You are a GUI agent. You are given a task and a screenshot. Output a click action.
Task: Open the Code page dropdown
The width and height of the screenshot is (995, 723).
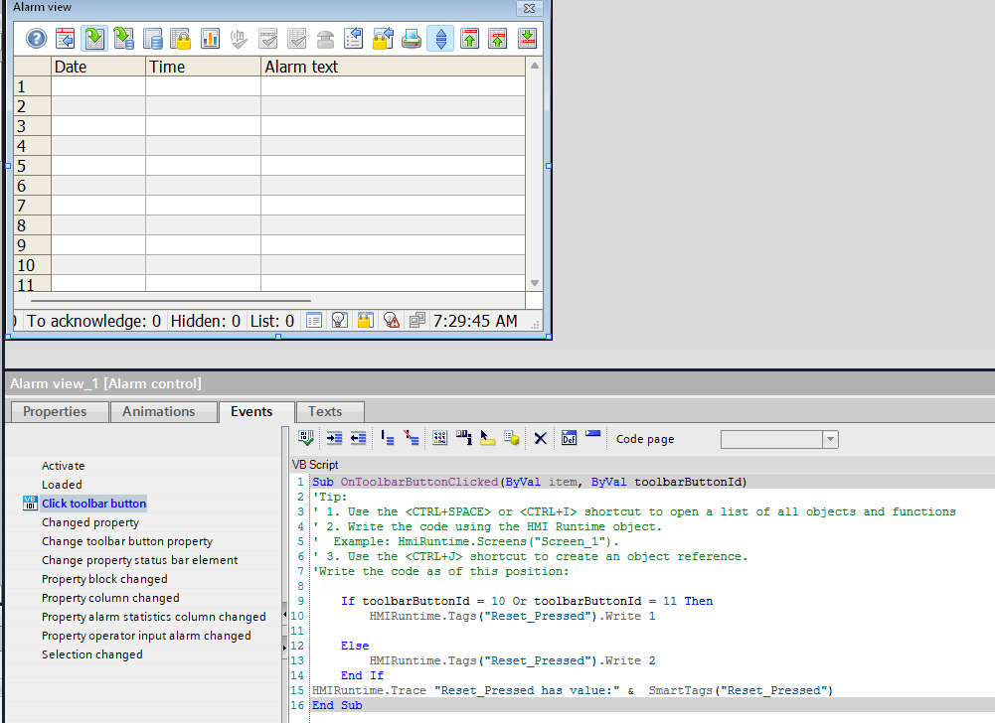830,439
